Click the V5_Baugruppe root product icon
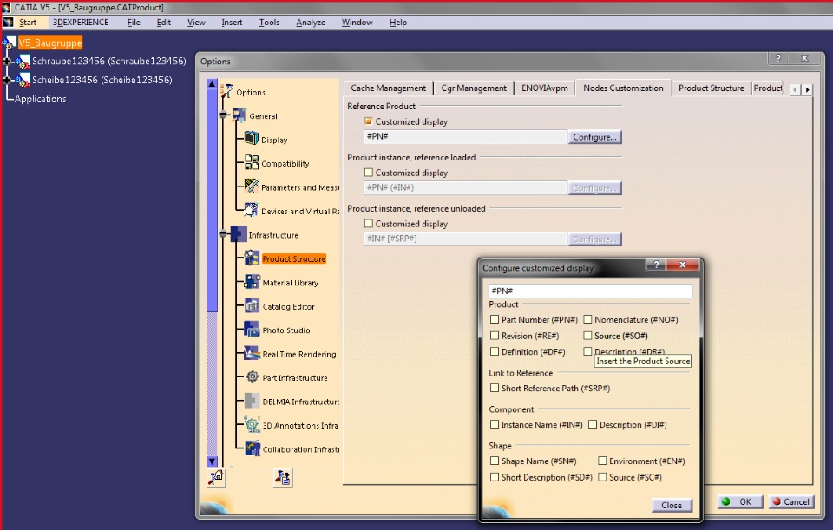The image size is (833, 530). click(10, 43)
